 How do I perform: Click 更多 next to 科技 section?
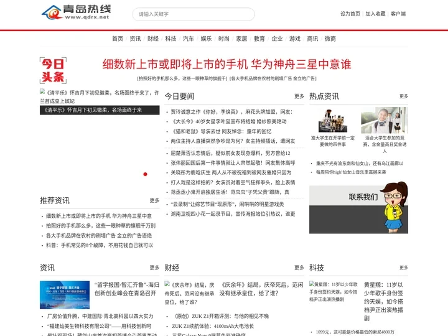click(403, 268)
